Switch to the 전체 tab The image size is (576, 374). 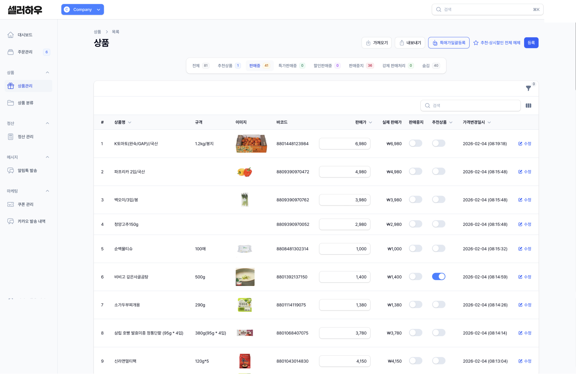pos(200,66)
